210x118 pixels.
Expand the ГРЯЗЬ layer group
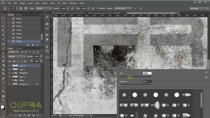13,80
